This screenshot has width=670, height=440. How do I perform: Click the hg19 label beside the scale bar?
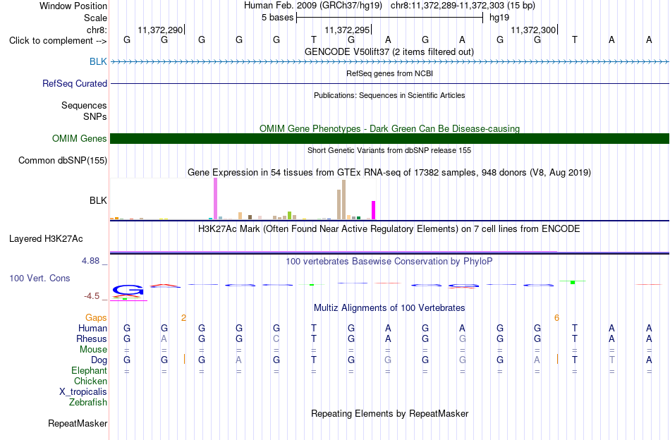tap(499, 18)
